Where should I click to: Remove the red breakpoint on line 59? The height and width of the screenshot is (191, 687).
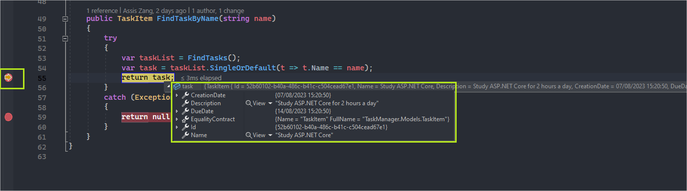tap(8, 117)
